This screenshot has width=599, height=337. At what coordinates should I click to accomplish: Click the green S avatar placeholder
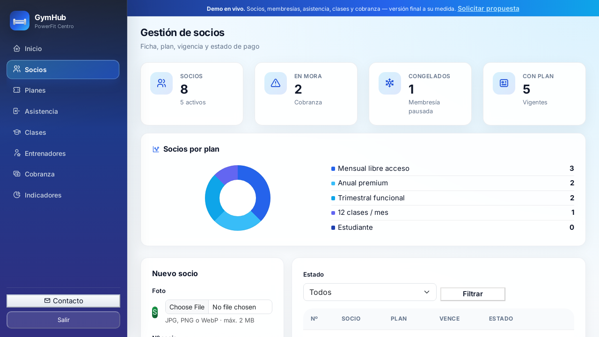pyautogui.click(x=155, y=312)
